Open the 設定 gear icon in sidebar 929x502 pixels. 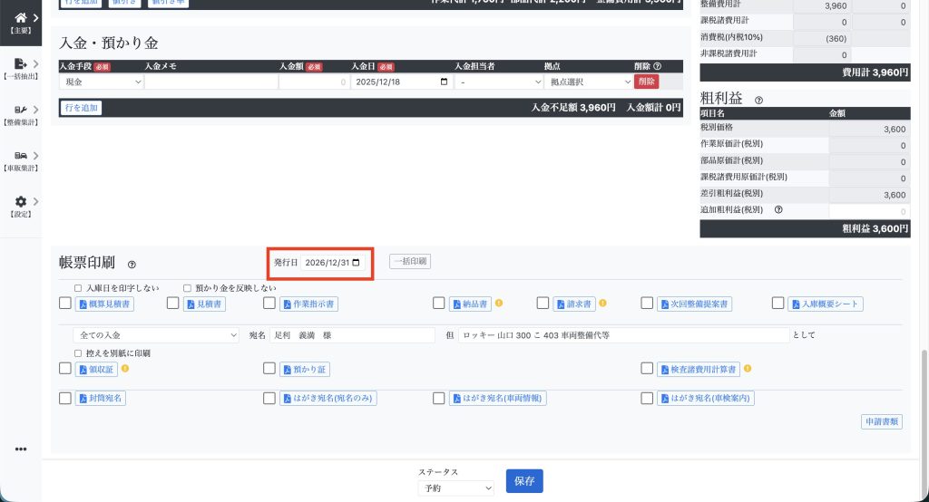point(20,201)
